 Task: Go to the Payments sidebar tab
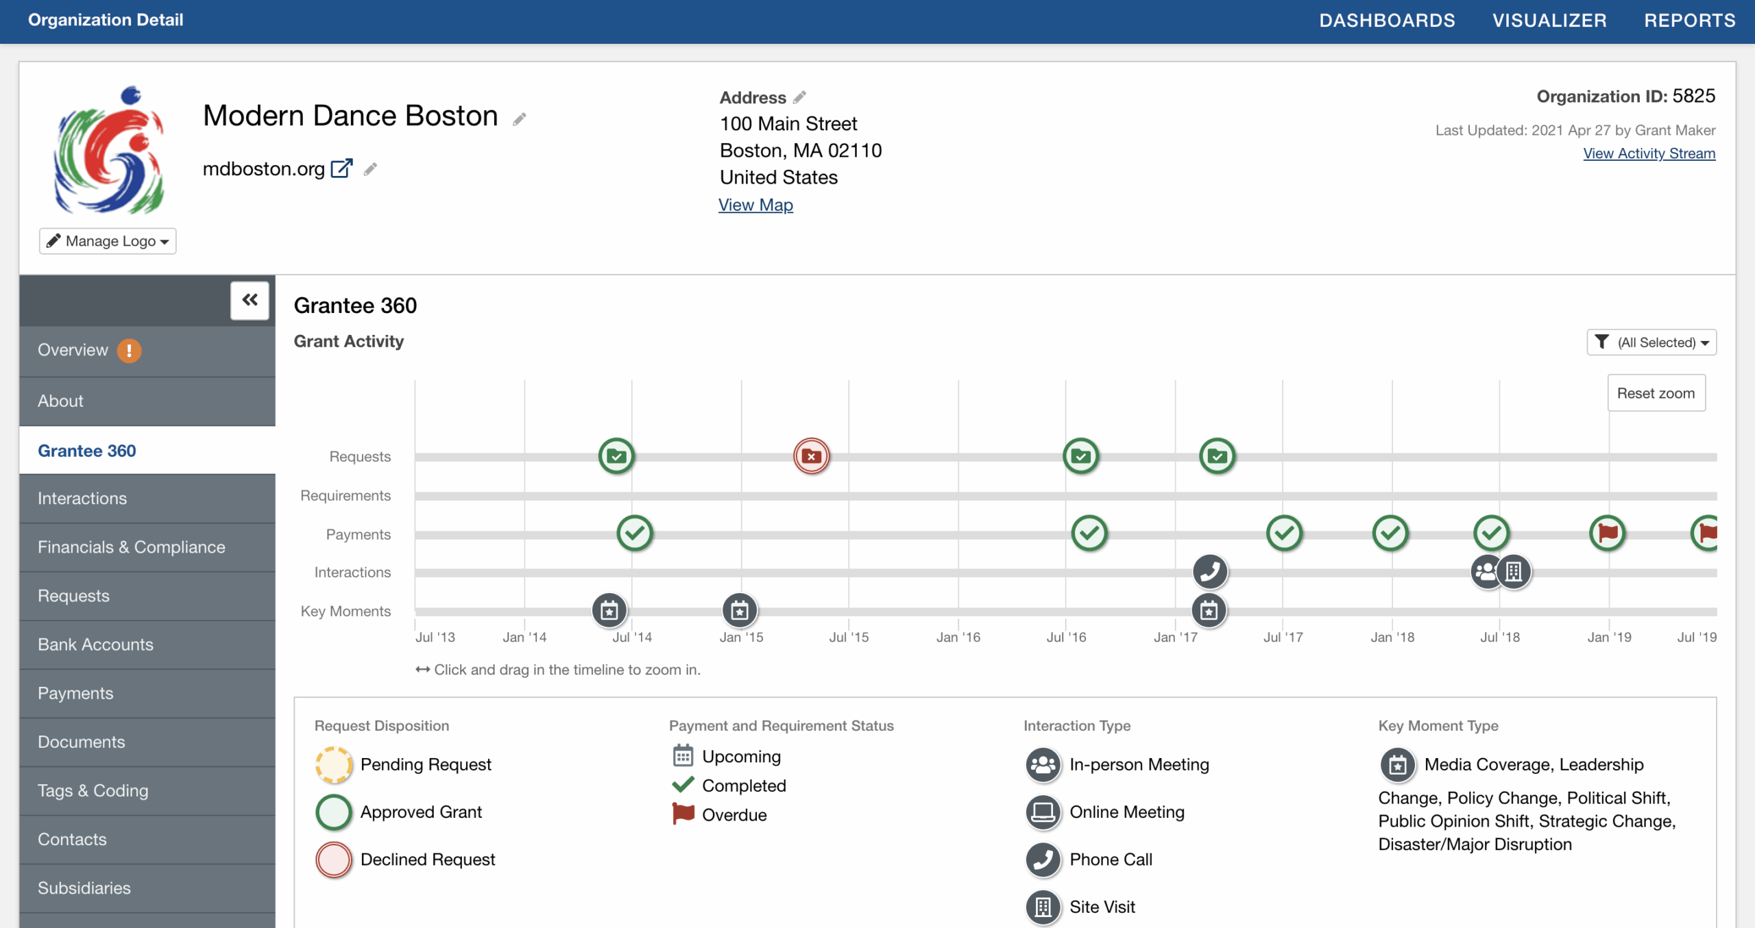pos(75,692)
